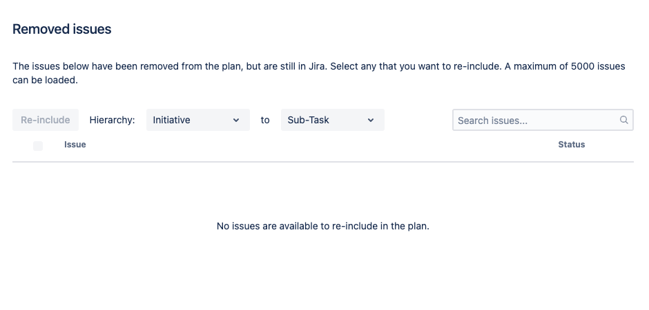The height and width of the screenshot is (310, 649).
Task: Click the magnifying glass search icon
Action: tap(623, 120)
